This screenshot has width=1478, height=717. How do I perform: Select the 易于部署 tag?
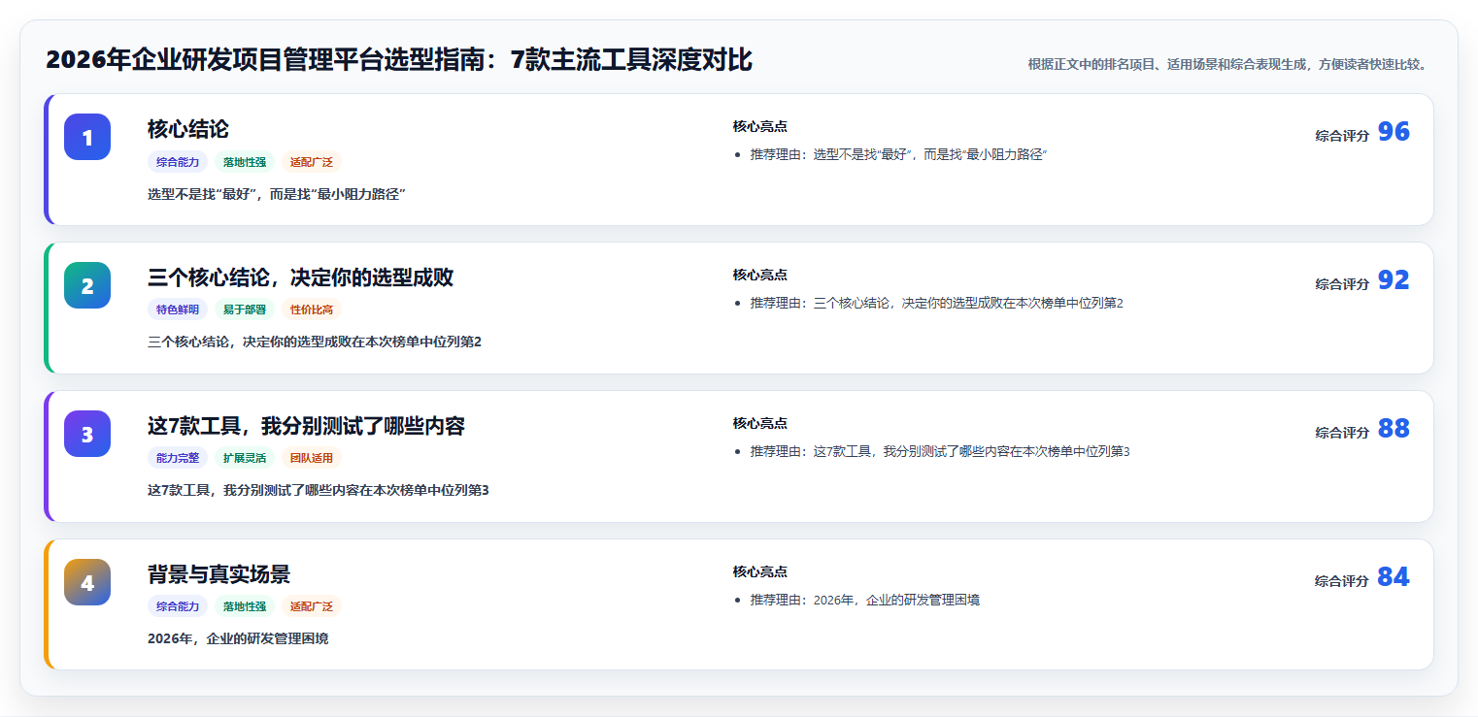coord(245,310)
